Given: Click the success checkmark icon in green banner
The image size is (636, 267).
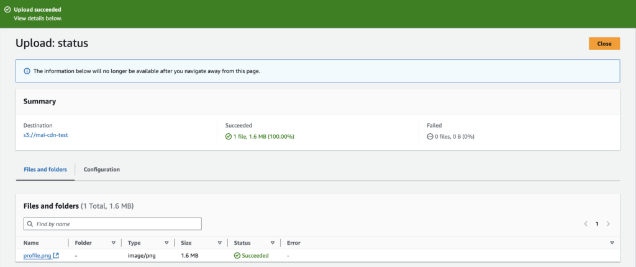Looking at the screenshot, I should click(x=7, y=10).
